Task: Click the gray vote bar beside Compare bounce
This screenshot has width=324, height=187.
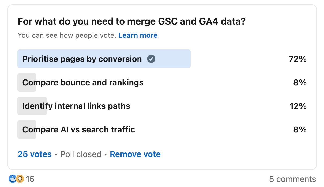Action: pyautogui.click(x=27, y=82)
